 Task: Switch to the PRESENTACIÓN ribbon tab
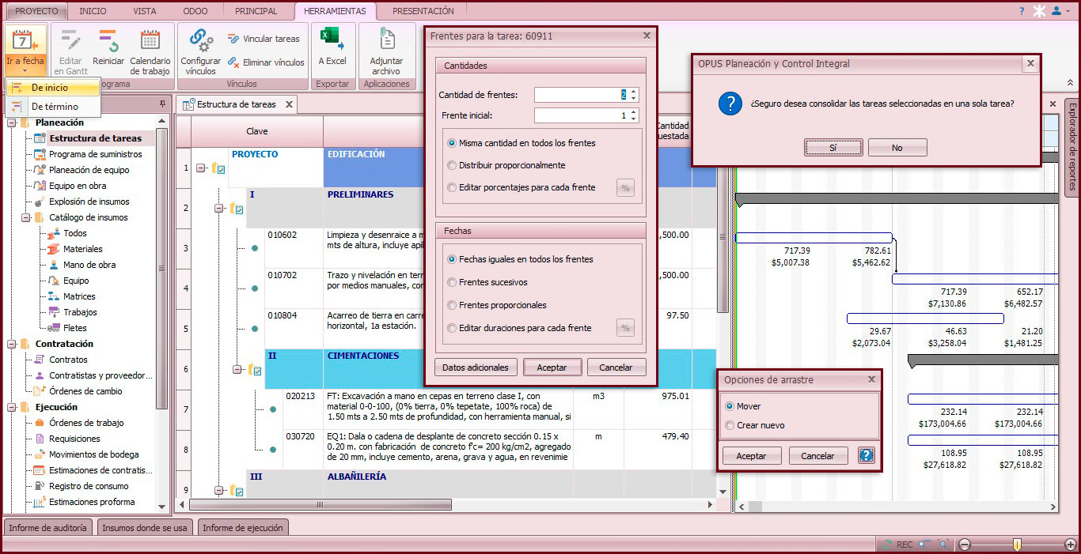(x=423, y=11)
